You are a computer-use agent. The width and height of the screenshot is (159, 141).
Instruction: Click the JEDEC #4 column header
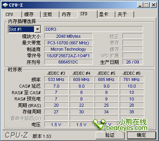point(81,73)
